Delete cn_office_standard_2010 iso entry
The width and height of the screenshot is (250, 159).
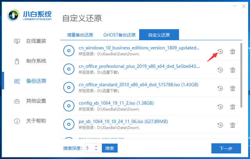232,88
